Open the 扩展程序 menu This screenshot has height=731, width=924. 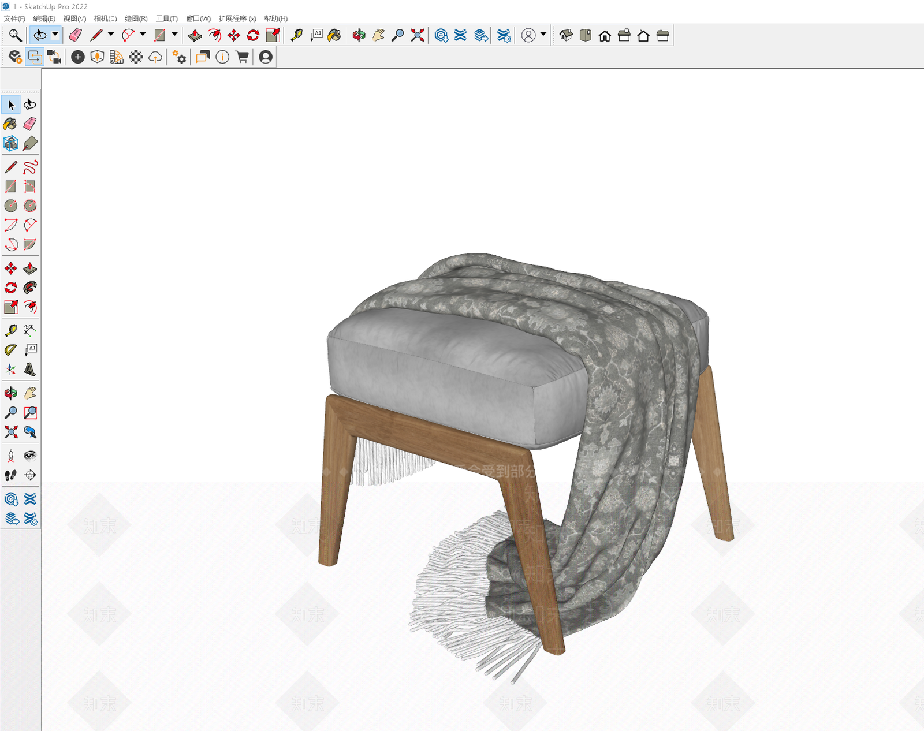click(237, 18)
